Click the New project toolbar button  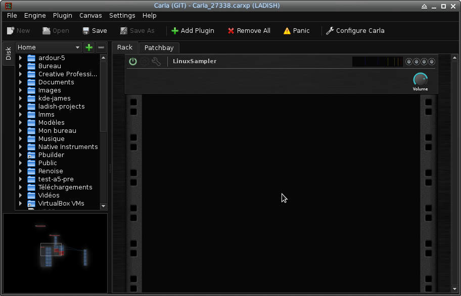(18, 31)
